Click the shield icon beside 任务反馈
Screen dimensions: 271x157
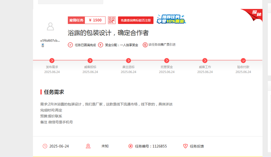(185, 146)
